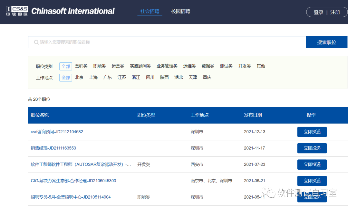Click 登录 to sign in
This screenshot has height=208, width=348.
[318, 12]
